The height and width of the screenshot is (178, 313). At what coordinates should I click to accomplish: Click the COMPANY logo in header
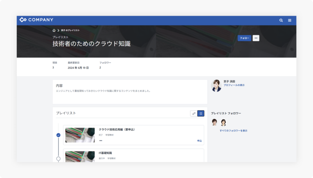pos(36,20)
